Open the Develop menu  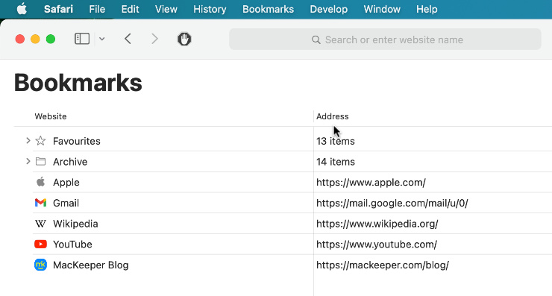click(x=329, y=9)
